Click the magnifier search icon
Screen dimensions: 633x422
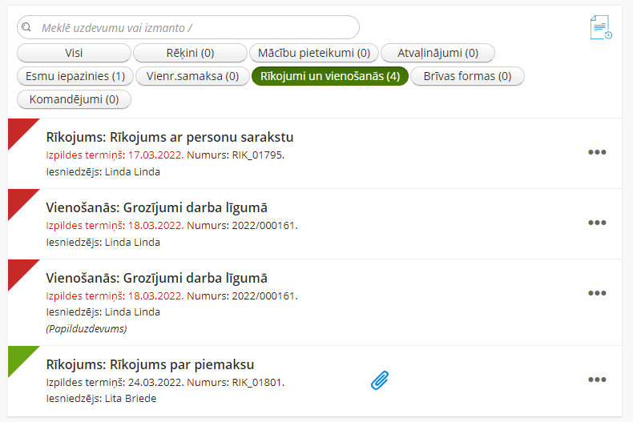pos(26,27)
